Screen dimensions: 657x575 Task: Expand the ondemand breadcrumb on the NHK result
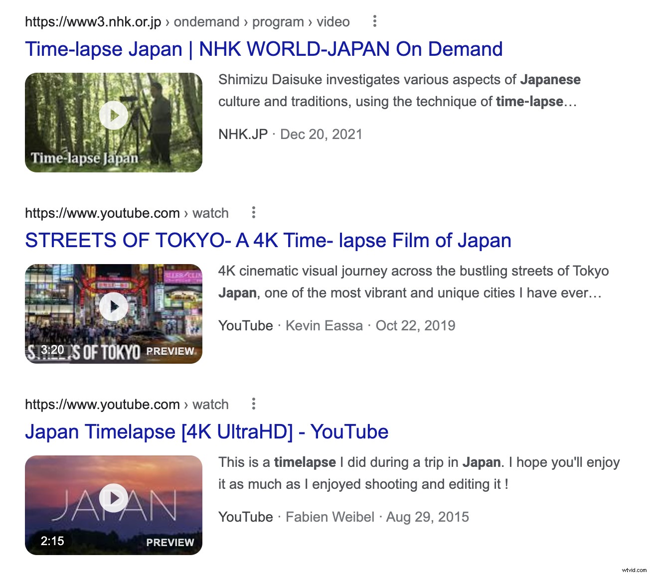(x=207, y=21)
